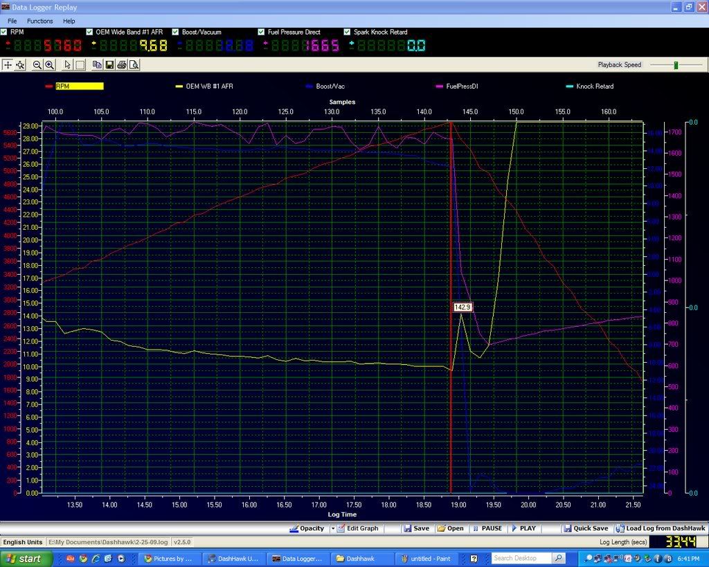Disable the Boost/Vacuum channel checkbox
Image resolution: width=709 pixels, height=567 pixels.
pos(175,32)
